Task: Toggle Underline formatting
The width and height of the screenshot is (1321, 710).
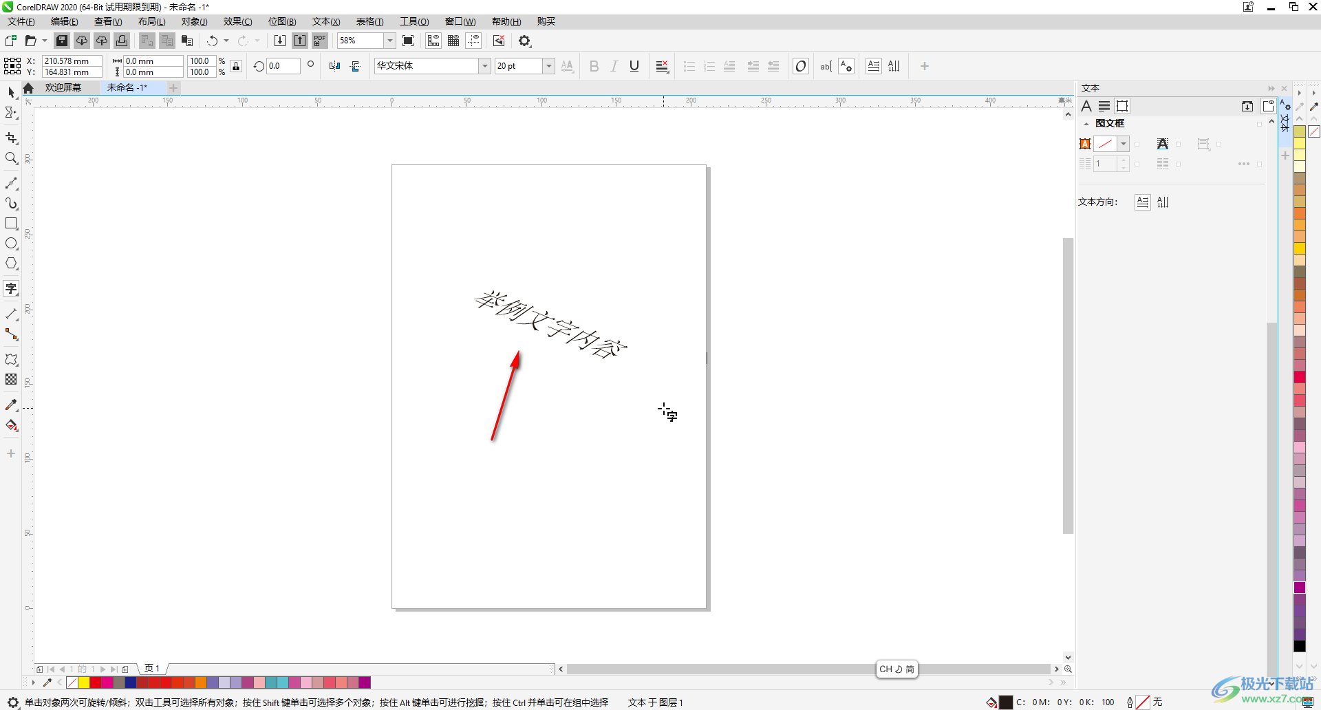Action: (x=634, y=66)
